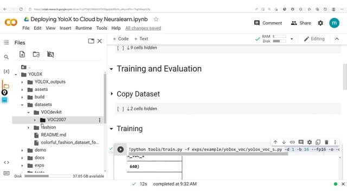Viewport: 347px width, 195px height.
Task: Expand the demo folder
Action: pyautogui.click(x=22, y=151)
